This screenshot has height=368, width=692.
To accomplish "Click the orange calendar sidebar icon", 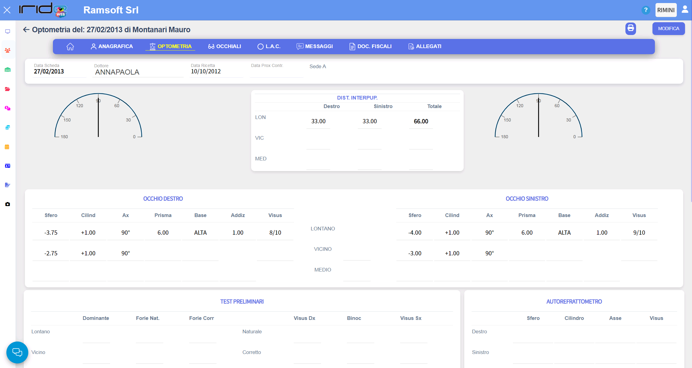I will tap(7, 147).
